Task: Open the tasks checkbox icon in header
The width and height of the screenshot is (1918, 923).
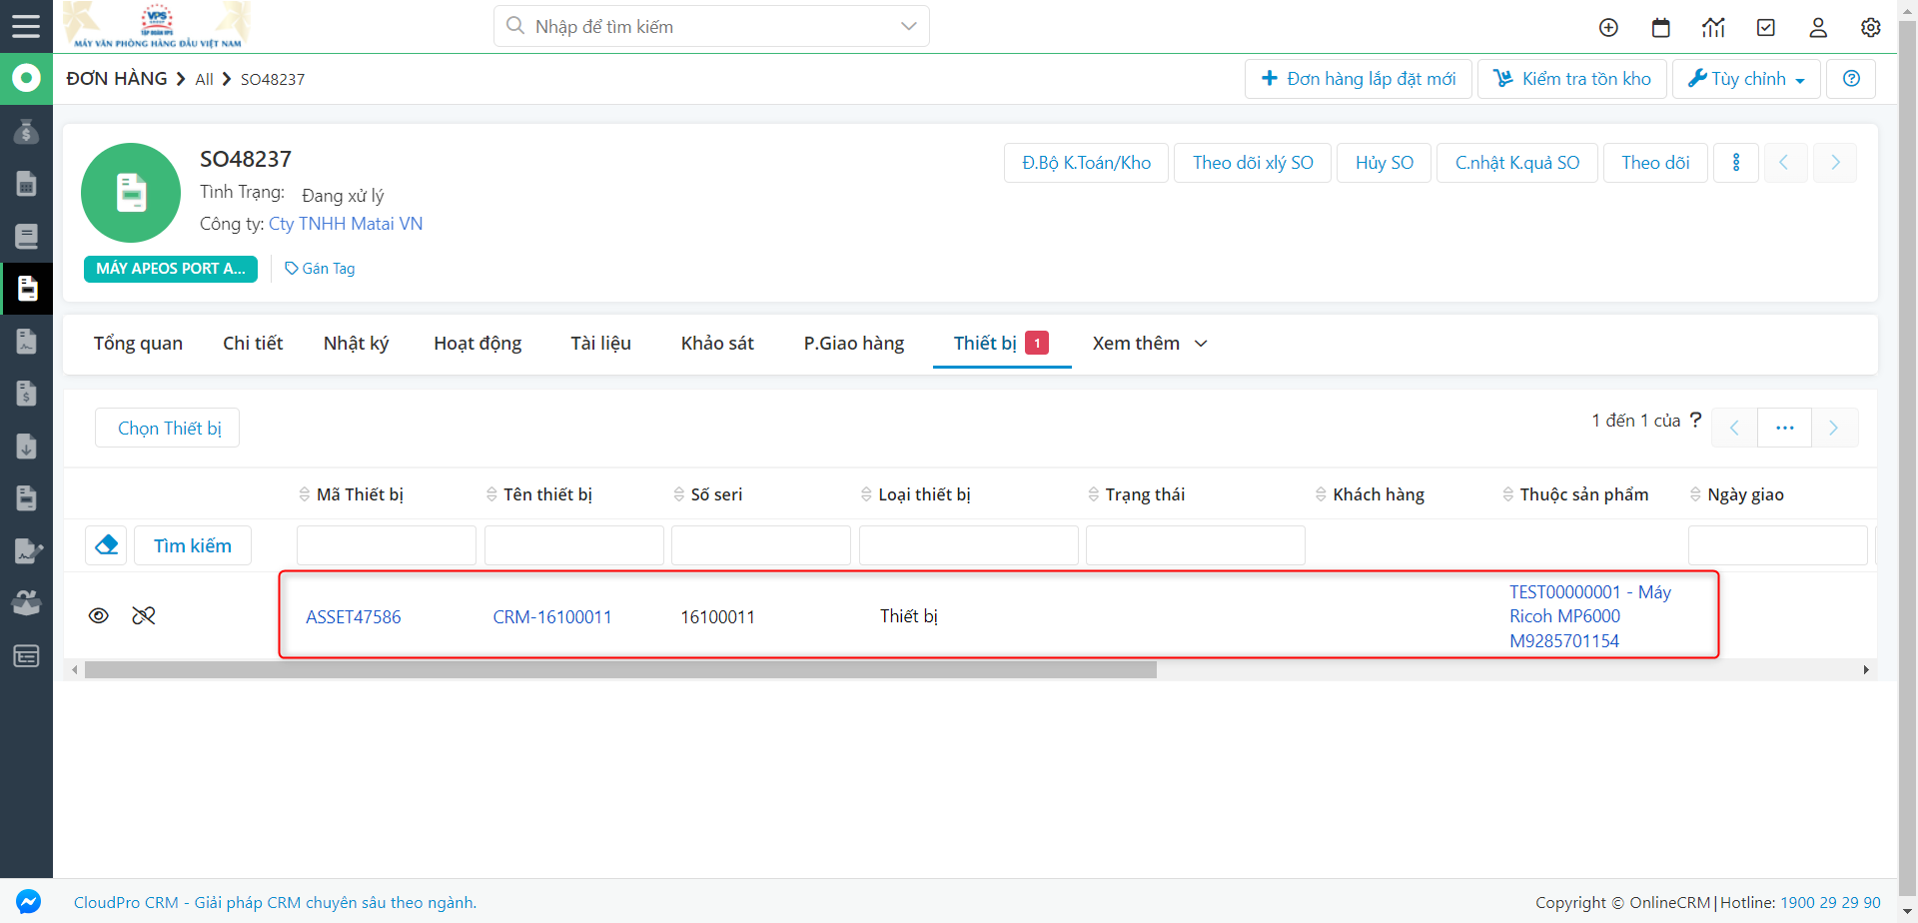Action: click(1766, 28)
